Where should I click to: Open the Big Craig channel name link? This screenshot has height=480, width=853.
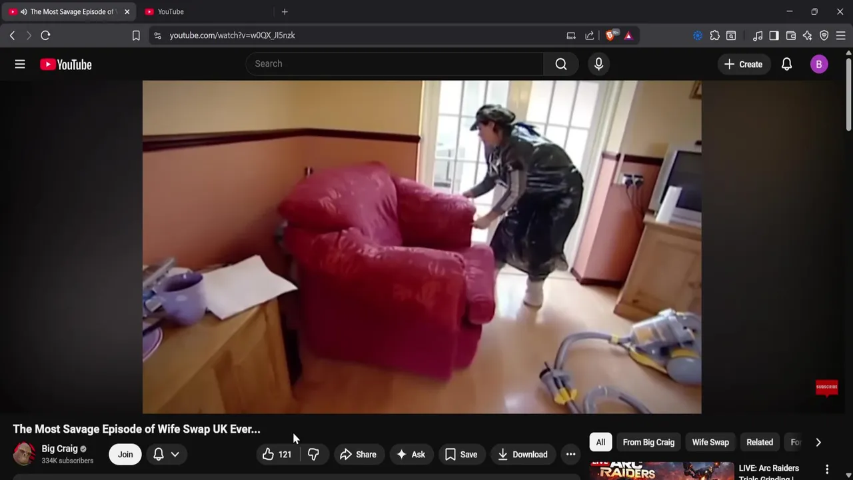[x=59, y=449]
